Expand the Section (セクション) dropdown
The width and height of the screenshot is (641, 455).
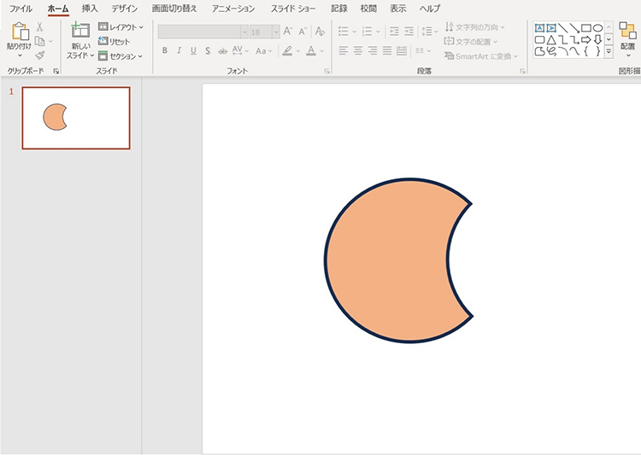pos(121,56)
